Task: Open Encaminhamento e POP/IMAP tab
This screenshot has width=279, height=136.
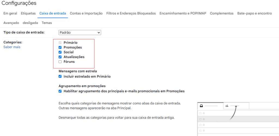Action: point(183,13)
